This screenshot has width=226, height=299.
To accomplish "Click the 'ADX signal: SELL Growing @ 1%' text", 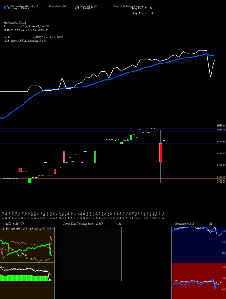I will (25, 41).
